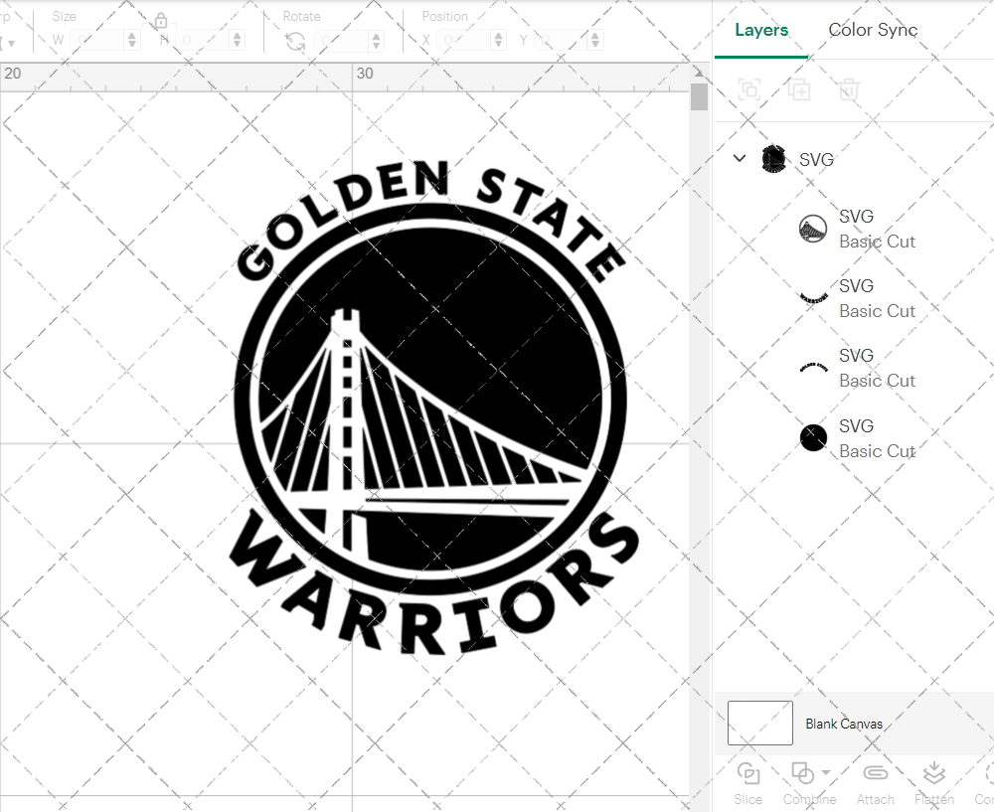
Task: Open the Combine dropdown arrow
Action: (825, 772)
